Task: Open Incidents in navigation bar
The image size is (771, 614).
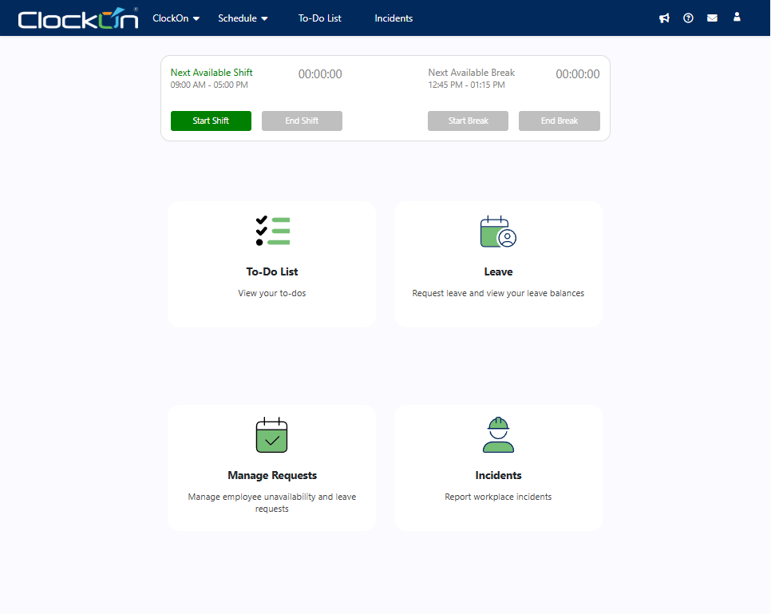Action: pos(393,18)
